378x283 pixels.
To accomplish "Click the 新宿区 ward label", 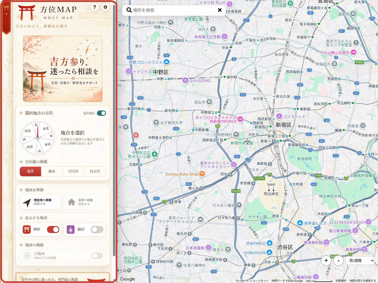I will coord(283,125).
